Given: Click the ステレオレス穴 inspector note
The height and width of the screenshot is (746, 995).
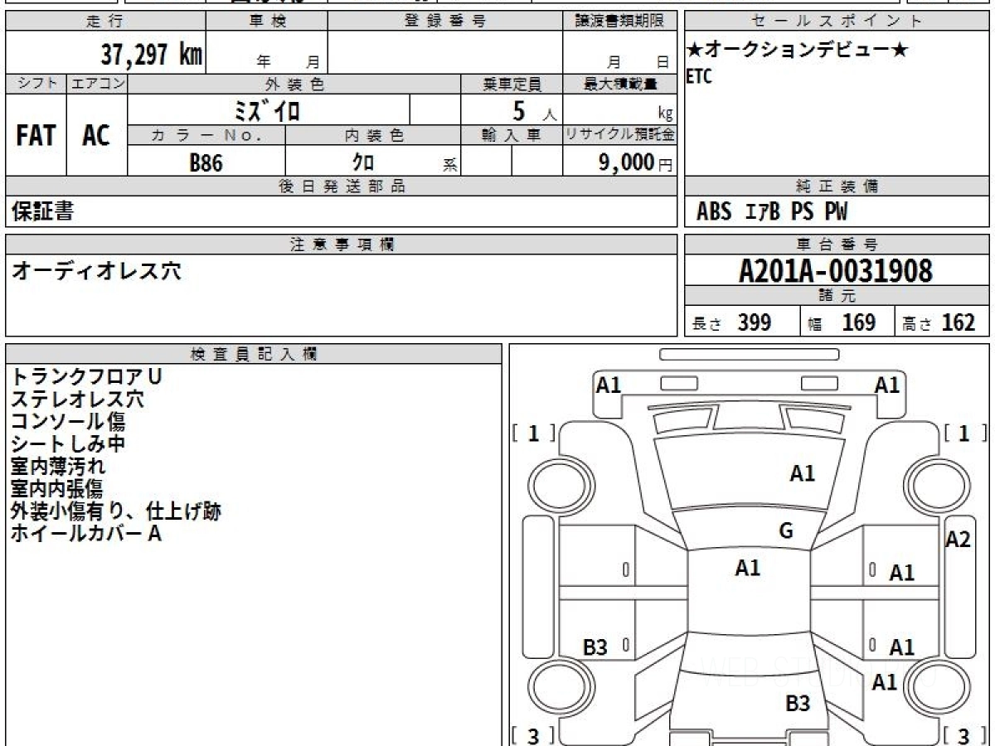Looking at the screenshot, I should [77, 399].
